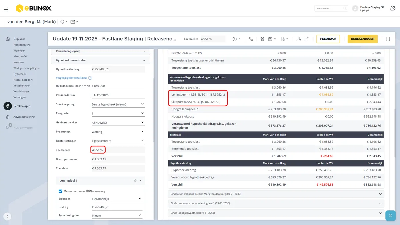This screenshot has height=225, width=400.
Task: Open Inkomen sidebar item
Action: point(19,62)
